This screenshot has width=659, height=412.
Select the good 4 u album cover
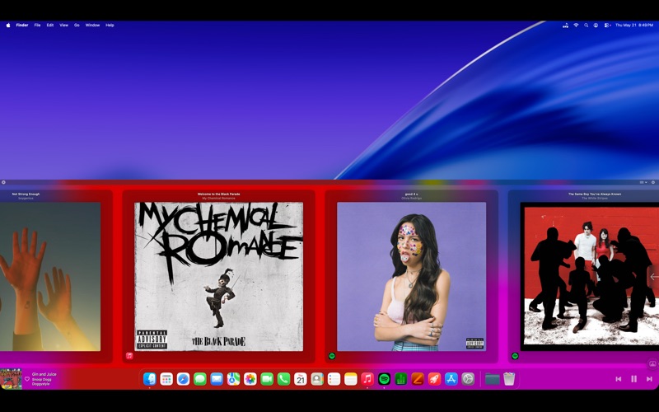(411, 277)
